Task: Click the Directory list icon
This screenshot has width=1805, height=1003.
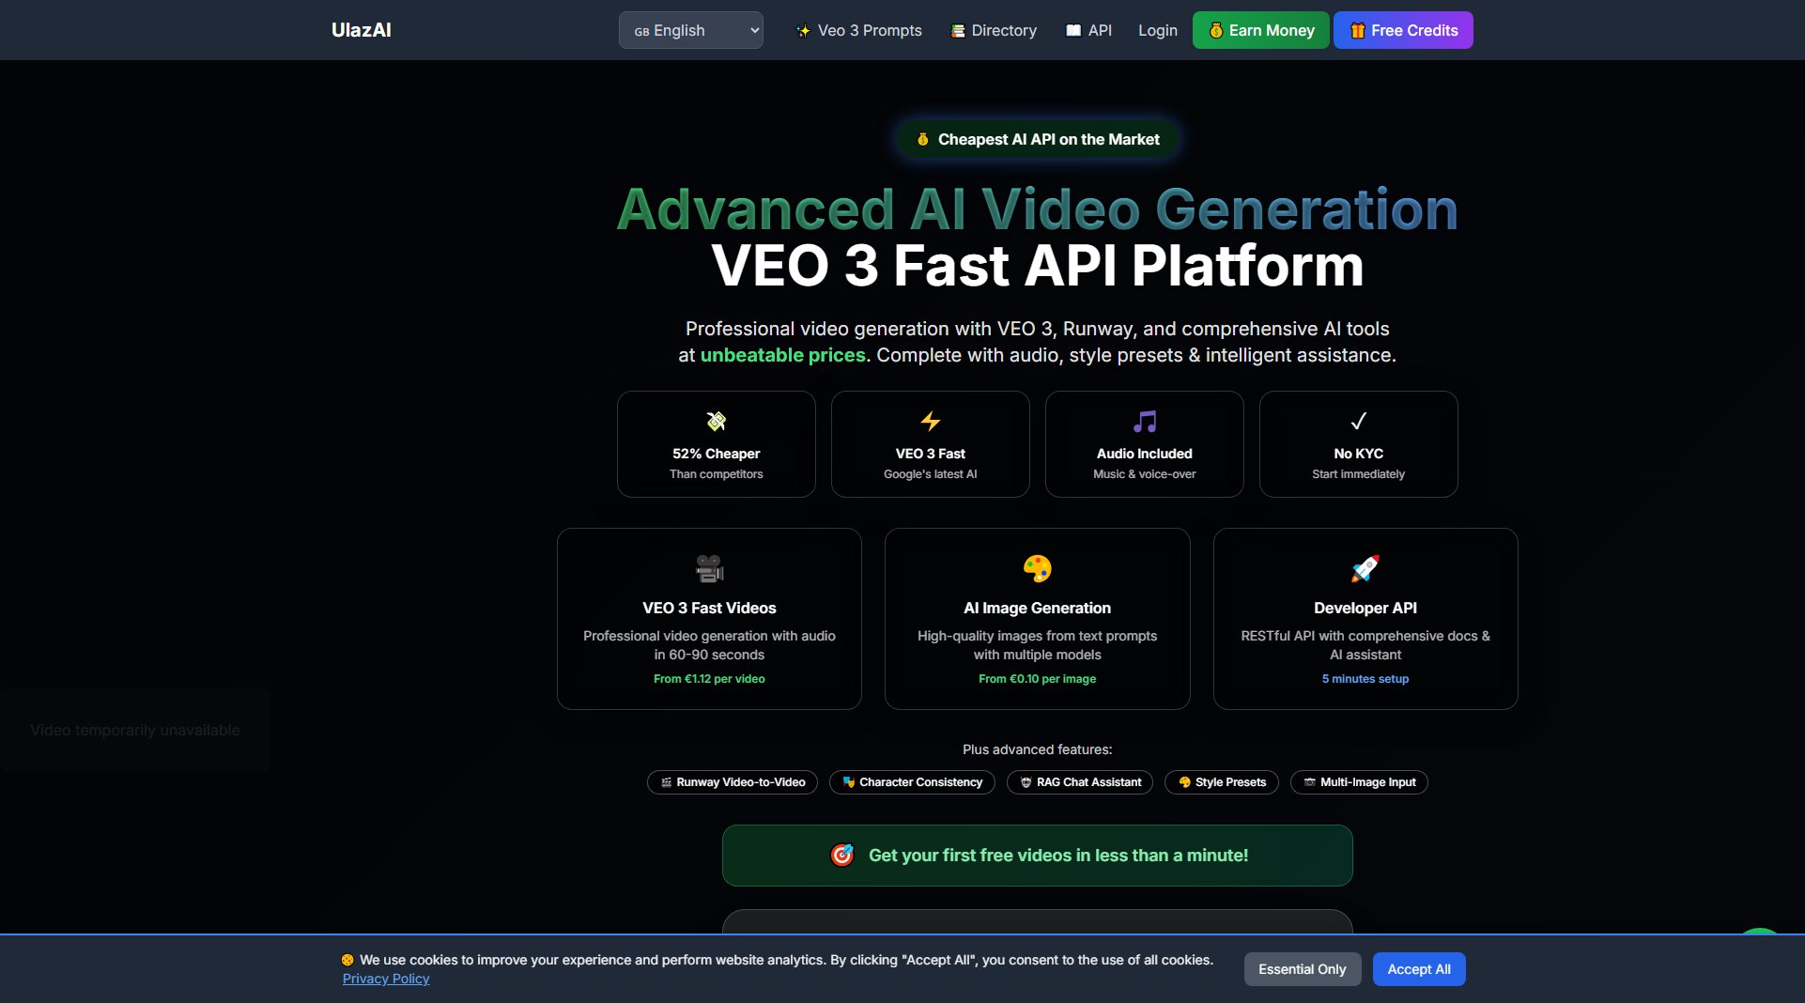Action: 958,30
